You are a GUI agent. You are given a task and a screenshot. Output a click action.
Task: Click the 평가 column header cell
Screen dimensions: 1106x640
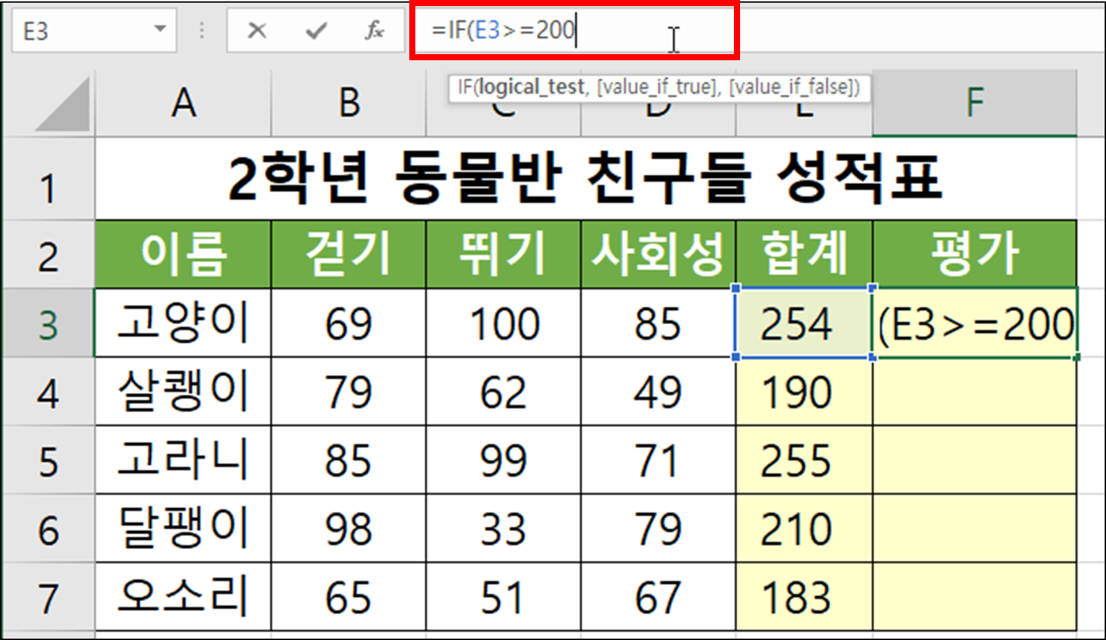pos(974,255)
